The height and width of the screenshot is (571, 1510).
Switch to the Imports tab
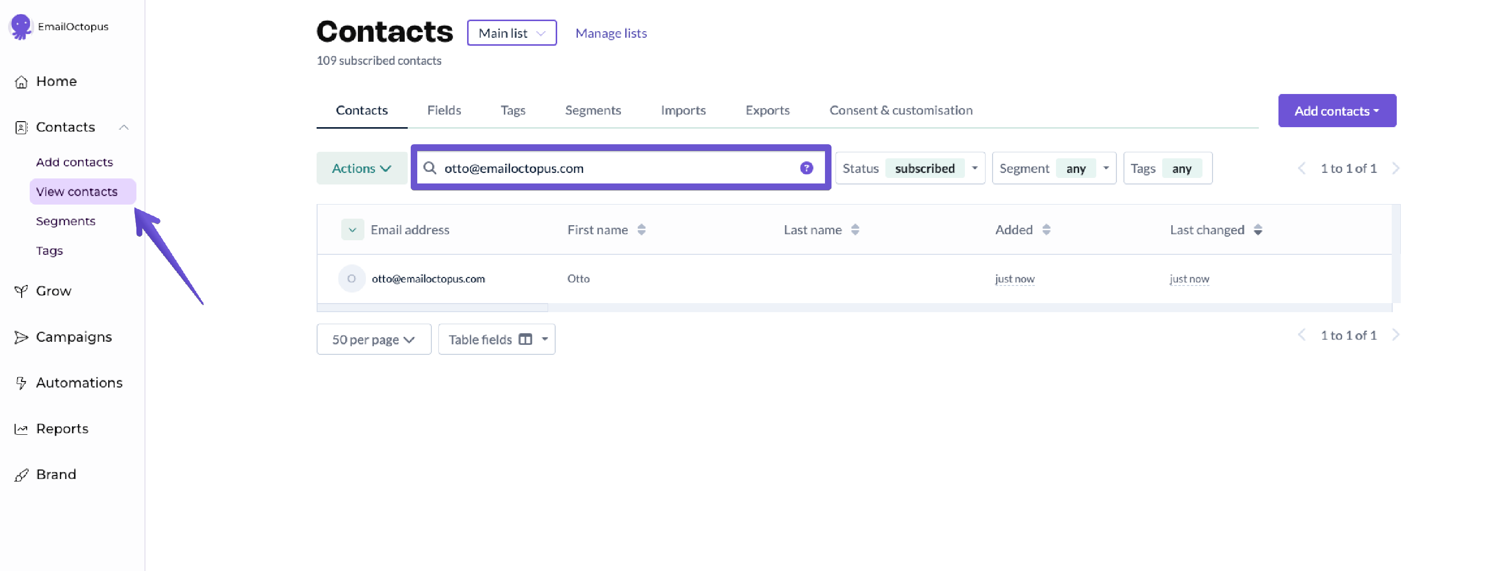click(683, 110)
